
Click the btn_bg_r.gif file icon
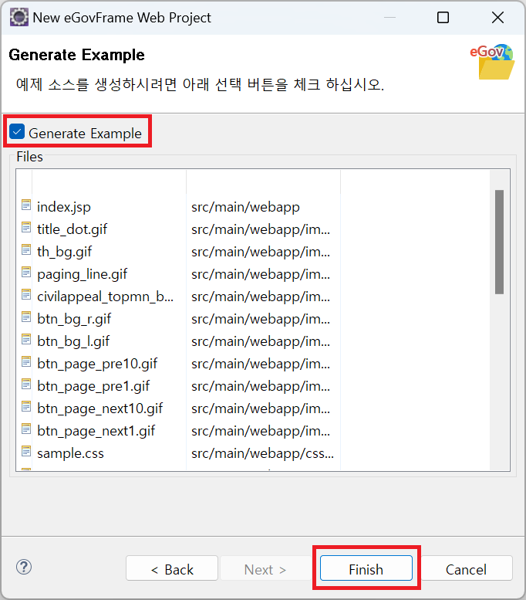click(x=27, y=318)
